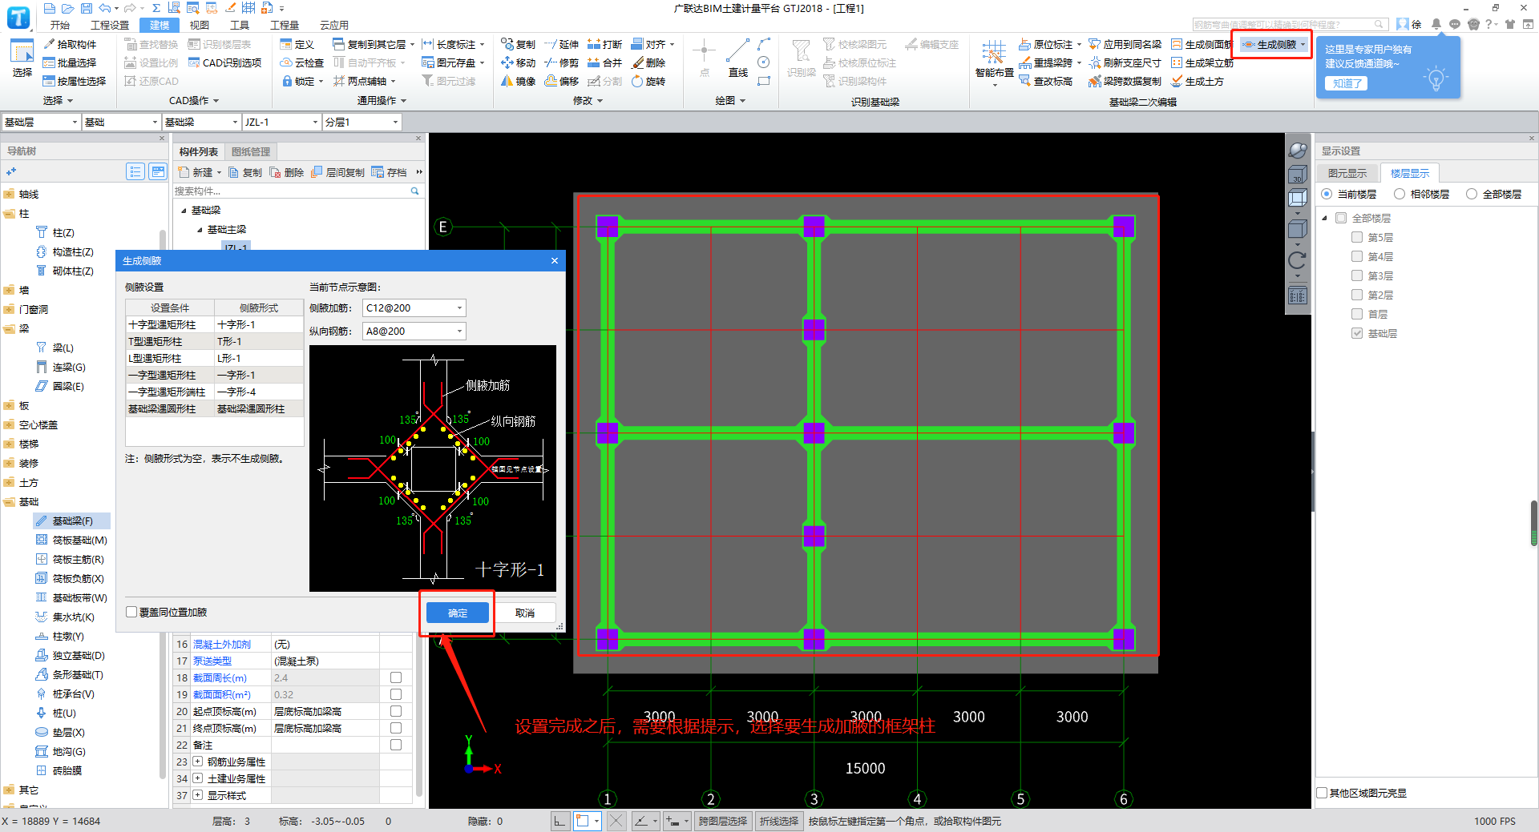Select the 筏板基础(M) tree item
Viewport: 1539px width, 832px height.
pos(79,540)
